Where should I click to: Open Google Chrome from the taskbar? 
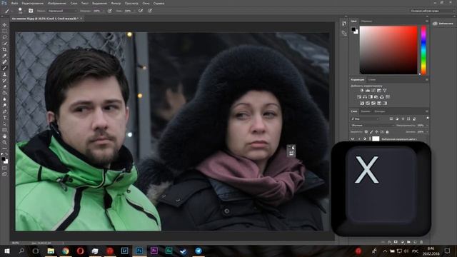point(66,251)
